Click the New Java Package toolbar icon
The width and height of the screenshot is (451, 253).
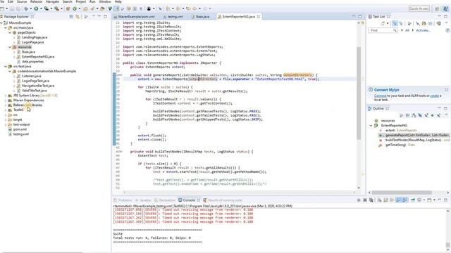(x=68, y=8)
